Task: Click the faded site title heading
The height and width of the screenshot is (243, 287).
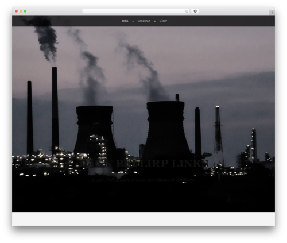Action: tap(143, 163)
